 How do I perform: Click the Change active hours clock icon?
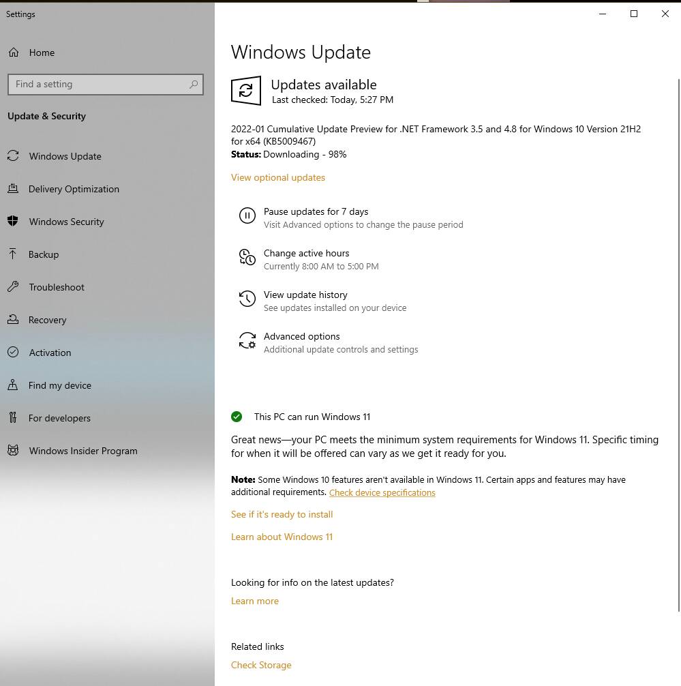[x=247, y=258]
